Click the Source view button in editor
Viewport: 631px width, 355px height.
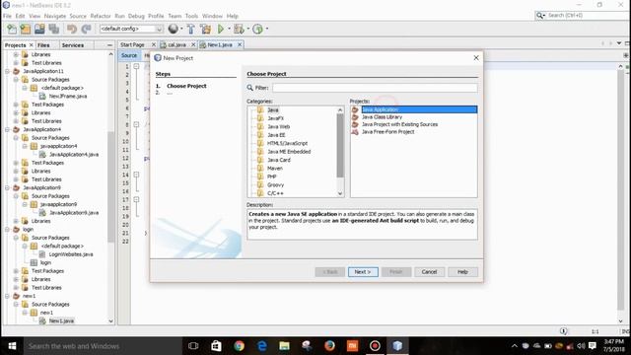[x=129, y=55]
